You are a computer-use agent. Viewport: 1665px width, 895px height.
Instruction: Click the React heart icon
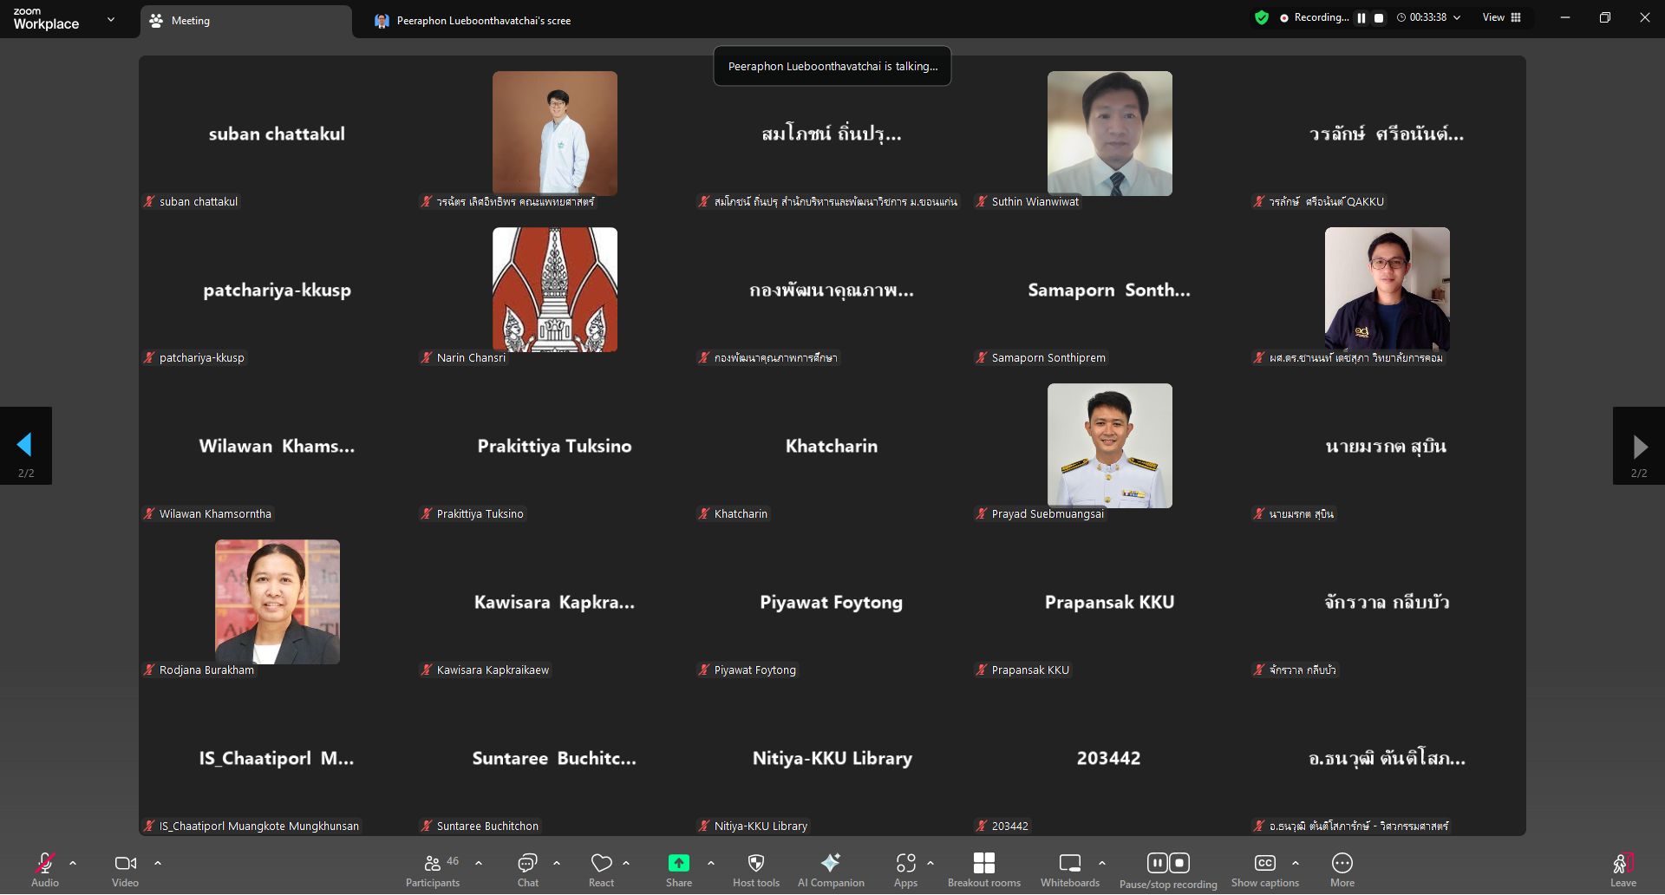(601, 870)
